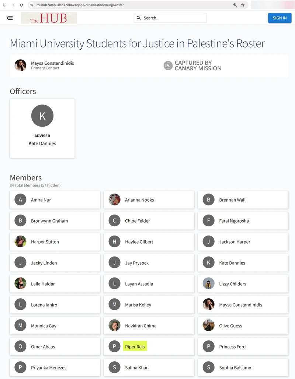This screenshot has width=295, height=379.
Task: Click Jay Prysock's J avatar
Action: pyautogui.click(x=114, y=263)
